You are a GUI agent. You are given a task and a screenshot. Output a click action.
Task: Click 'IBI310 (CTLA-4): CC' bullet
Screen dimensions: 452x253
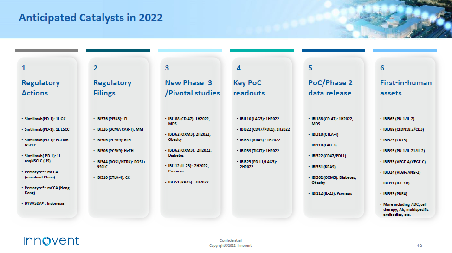(x=113, y=177)
